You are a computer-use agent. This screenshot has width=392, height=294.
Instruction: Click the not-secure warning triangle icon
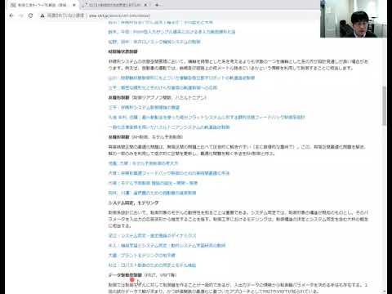[x=42, y=16]
